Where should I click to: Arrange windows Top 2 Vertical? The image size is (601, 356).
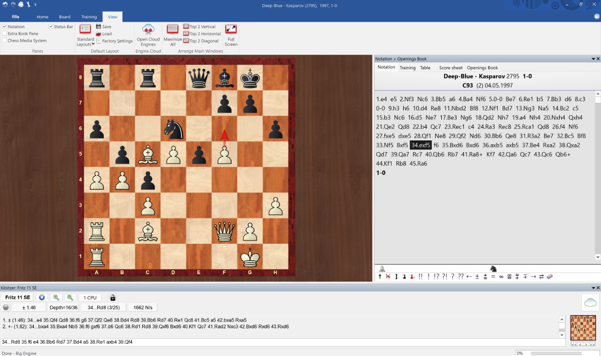pos(200,27)
